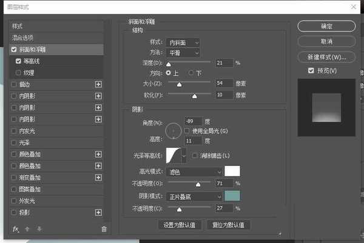Click the fx effects menu icon
The width and height of the screenshot is (364, 243).
[16, 229]
